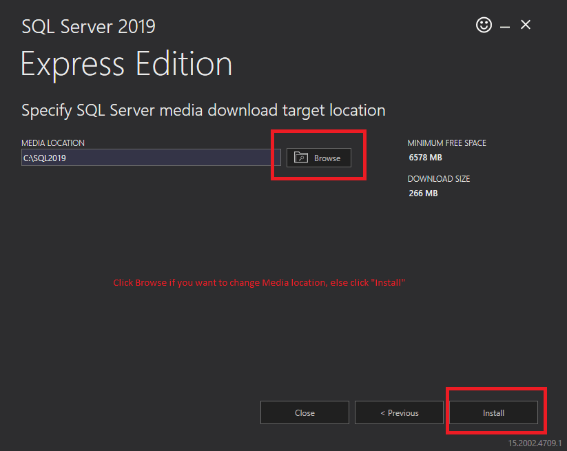
Task: Click the 266 MB download size value
Action: pyautogui.click(x=423, y=193)
